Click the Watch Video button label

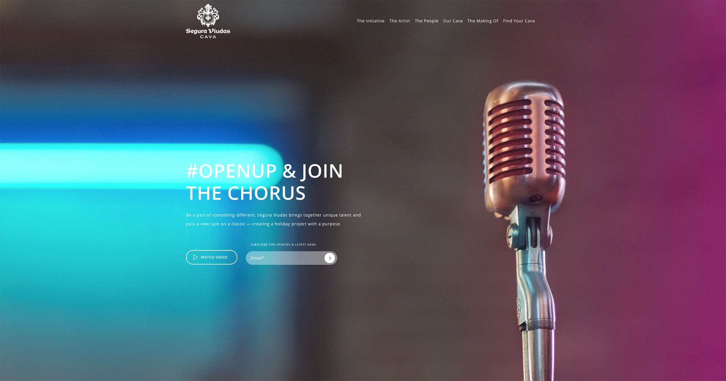(214, 257)
